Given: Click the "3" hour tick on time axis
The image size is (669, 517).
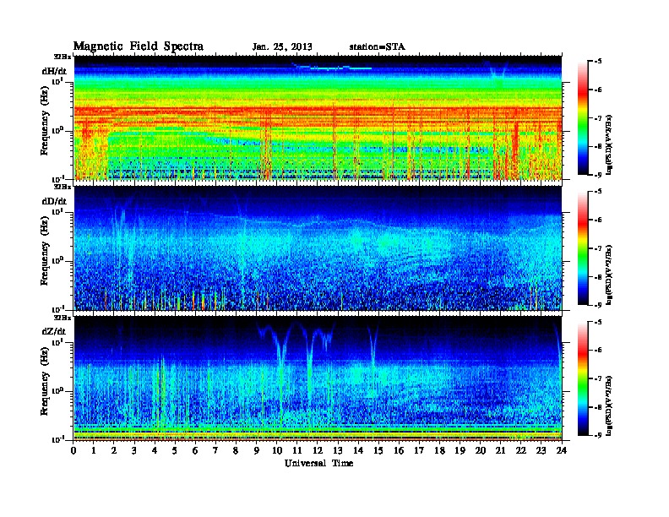Looking at the screenshot, I should click(x=134, y=451).
